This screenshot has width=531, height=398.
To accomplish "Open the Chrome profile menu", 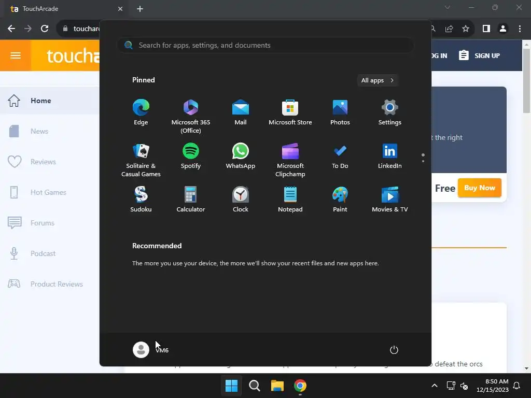I will 503,29.
